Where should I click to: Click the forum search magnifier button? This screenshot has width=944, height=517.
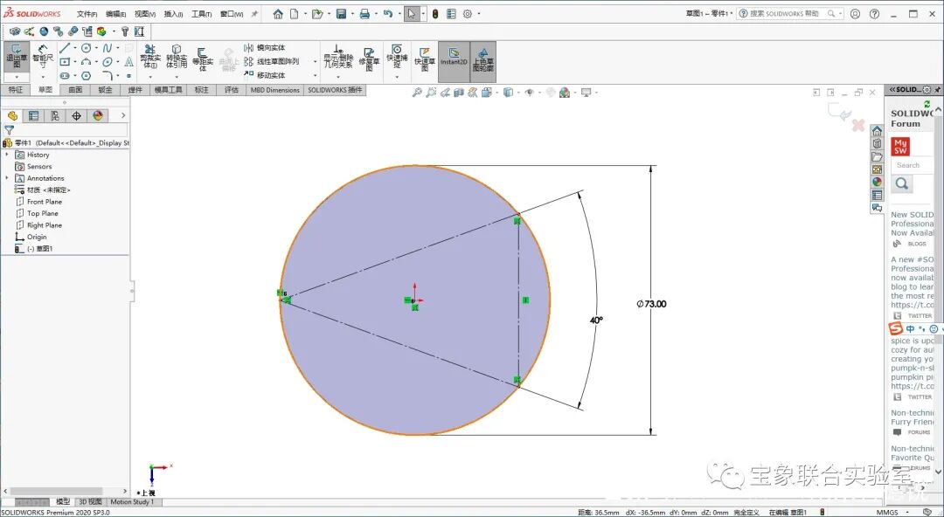902,183
